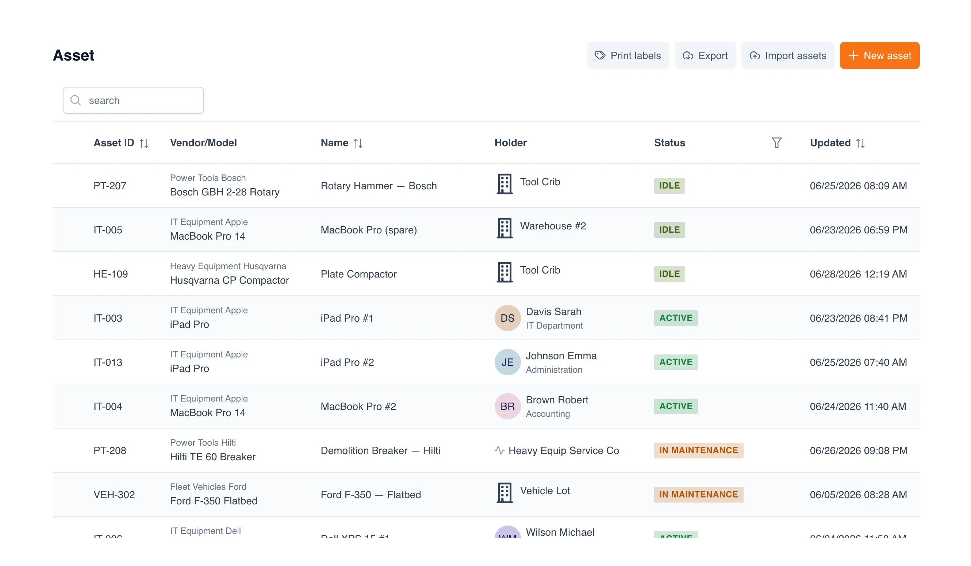
Task: Click name MacBook Pro (spare)
Action: [369, 230]
